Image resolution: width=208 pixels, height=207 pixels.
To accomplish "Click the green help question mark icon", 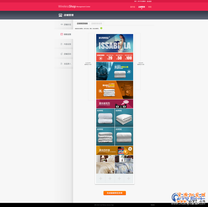I will tap(101, 28).
